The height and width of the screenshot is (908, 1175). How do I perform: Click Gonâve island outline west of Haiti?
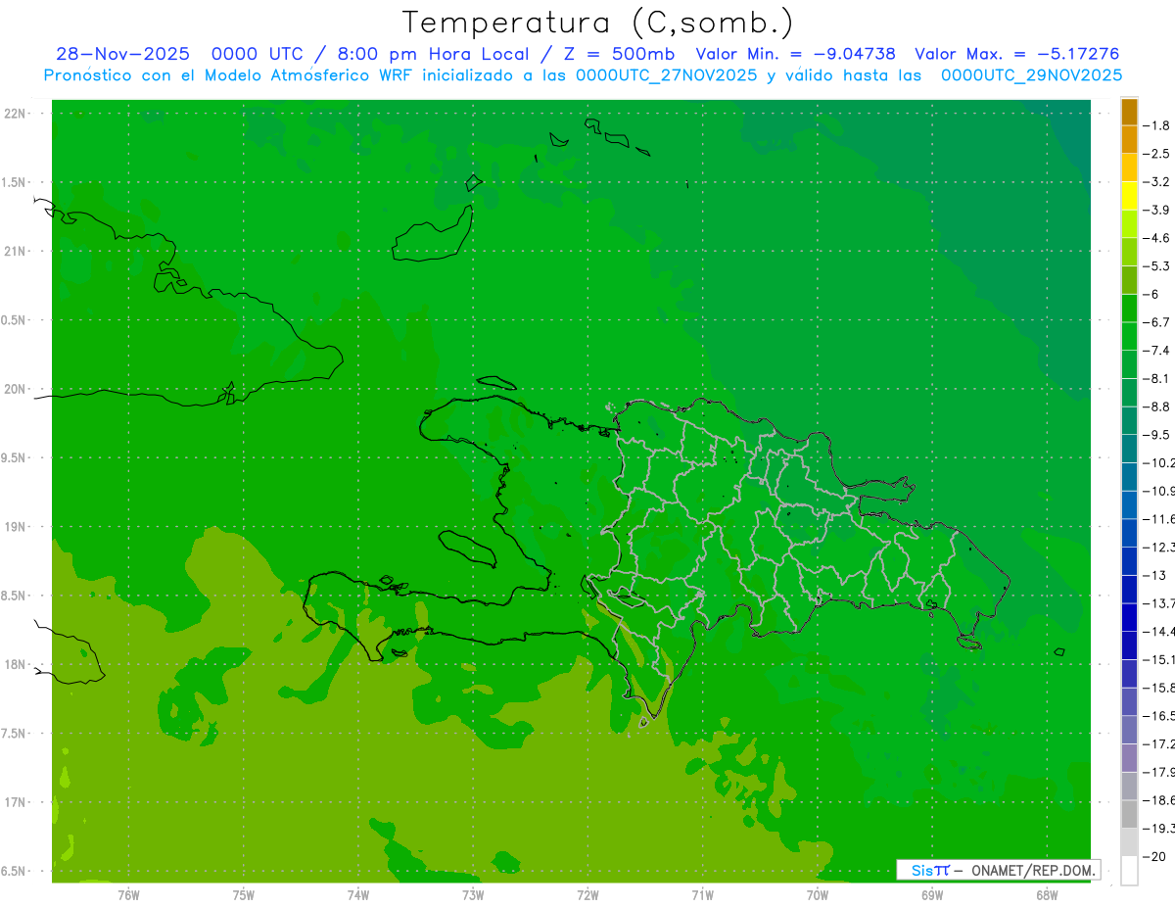tap(469, 548)
